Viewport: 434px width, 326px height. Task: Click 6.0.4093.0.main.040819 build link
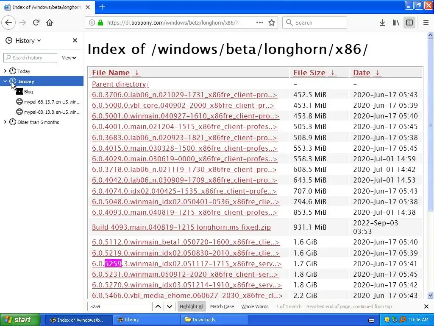[x=185, y=212]
